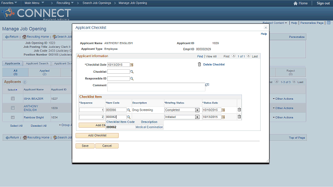Expand Other Actions for ISHA BEAZER

pyautogui.click(x=283, y=99)
